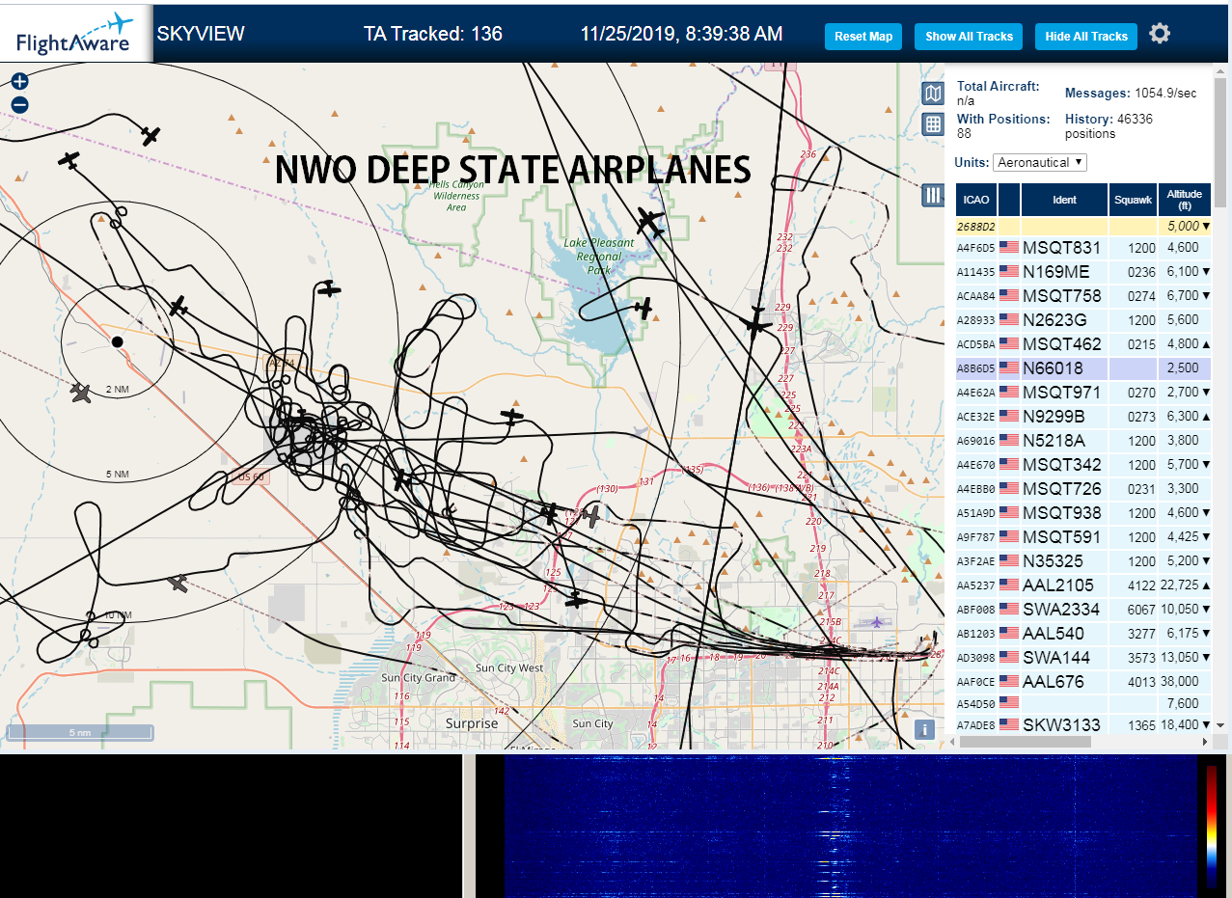Click the horizontal scrollbar left arrow
1232x898 pixels.
click(953, 742)
